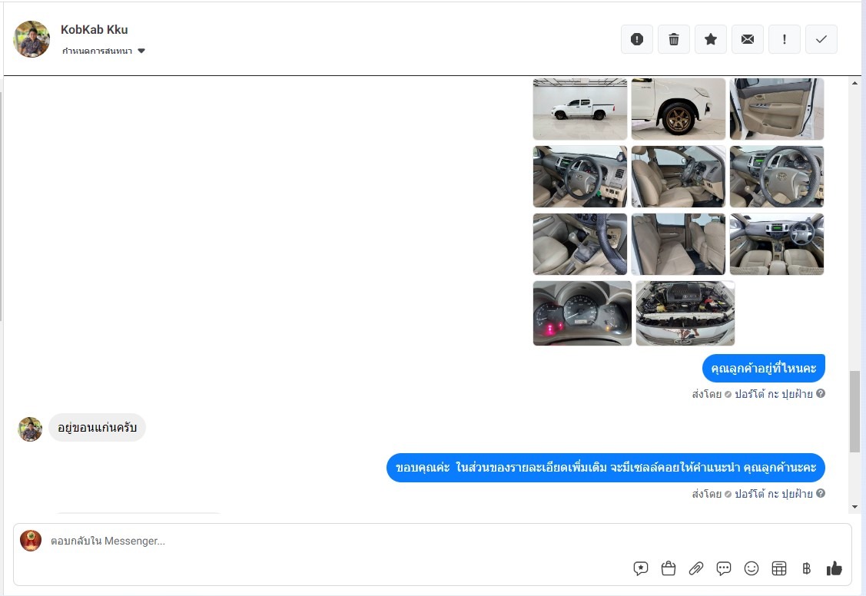Click customer message 'อยู่ขอนแก่นครับ'
Viewport: 866px width, 596px height.
[97, 428]
